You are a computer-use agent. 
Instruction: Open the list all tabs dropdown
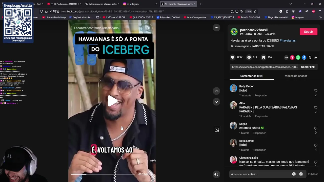(x=290, y=4)
